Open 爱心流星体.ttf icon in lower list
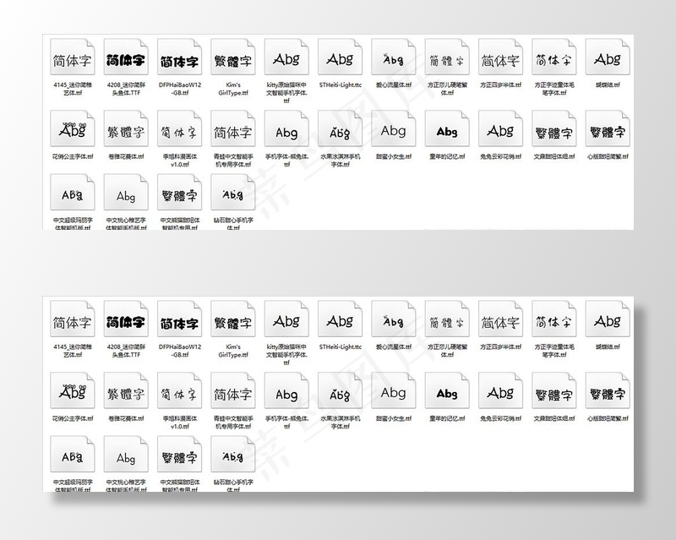The height and width of the screenshot is (540, 676). [393, 322]
